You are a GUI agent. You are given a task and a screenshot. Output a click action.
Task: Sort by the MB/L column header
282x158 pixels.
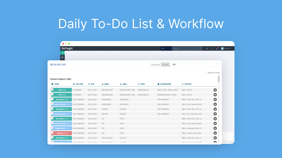pyautogui.click(x=106, y=84)
